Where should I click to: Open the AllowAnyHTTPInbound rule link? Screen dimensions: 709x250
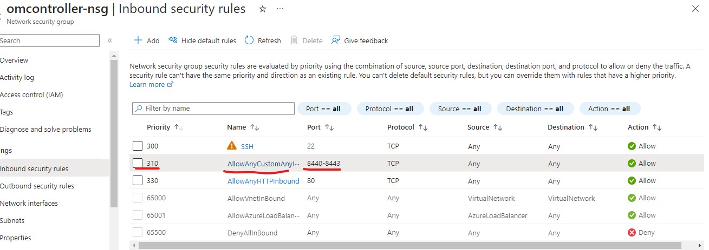(263, 181)
